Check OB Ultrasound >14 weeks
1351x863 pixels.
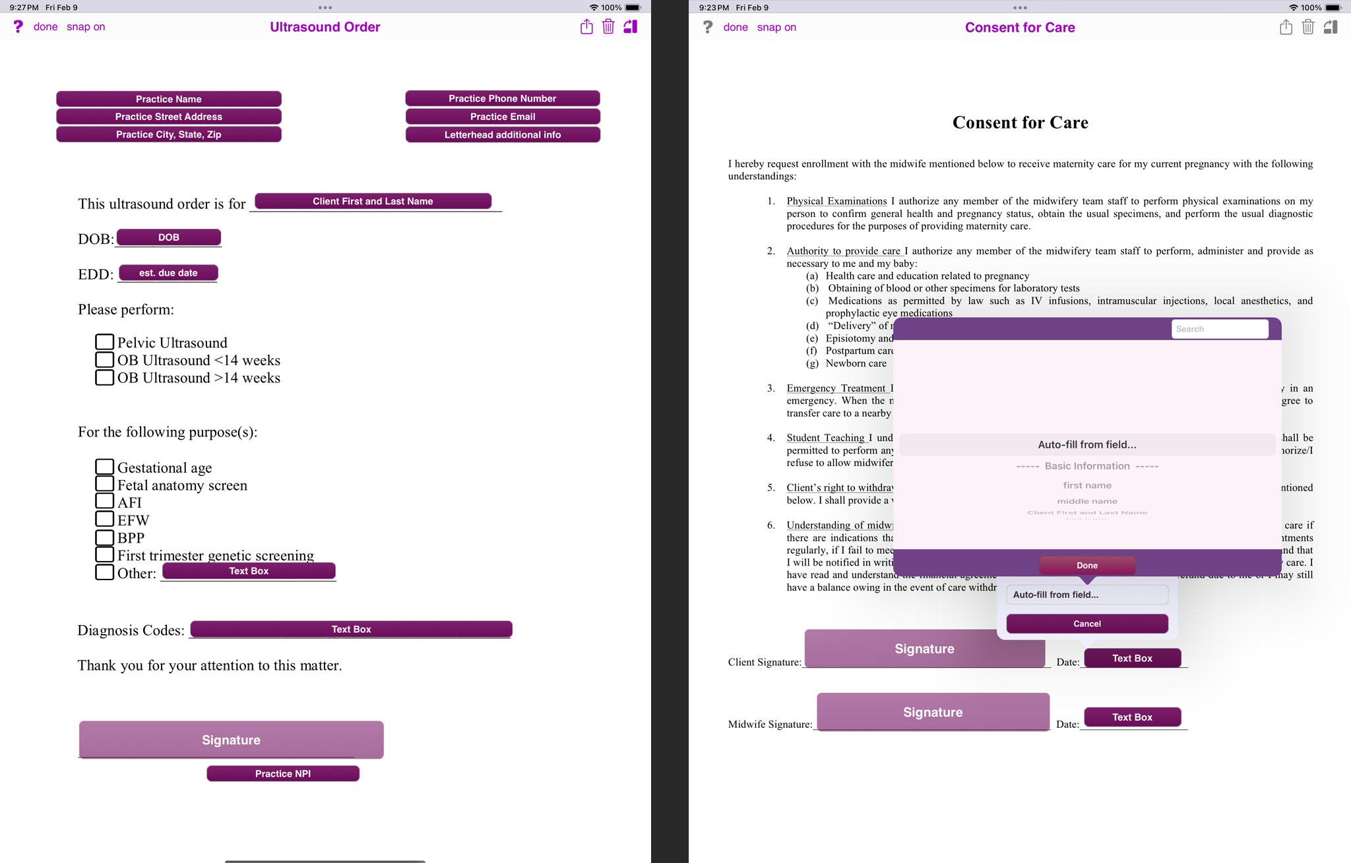coord(104,377)
